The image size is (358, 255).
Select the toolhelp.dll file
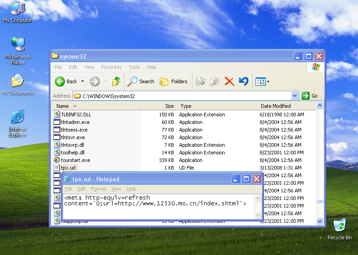(x=72, y=153)
